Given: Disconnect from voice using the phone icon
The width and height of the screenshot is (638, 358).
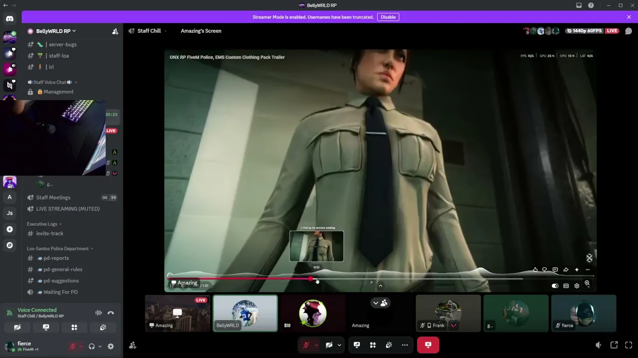Looking at the screenshot, I should tap(111, 313).
